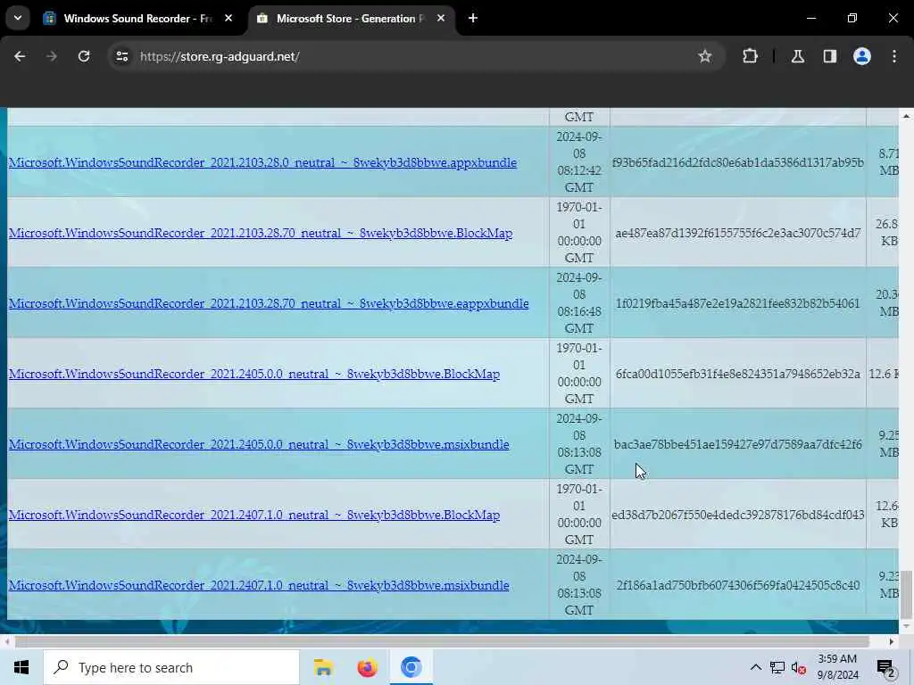The image size is (914, 685).
Task: Select the Microsoft Store Generation tab
Action: 351,19
